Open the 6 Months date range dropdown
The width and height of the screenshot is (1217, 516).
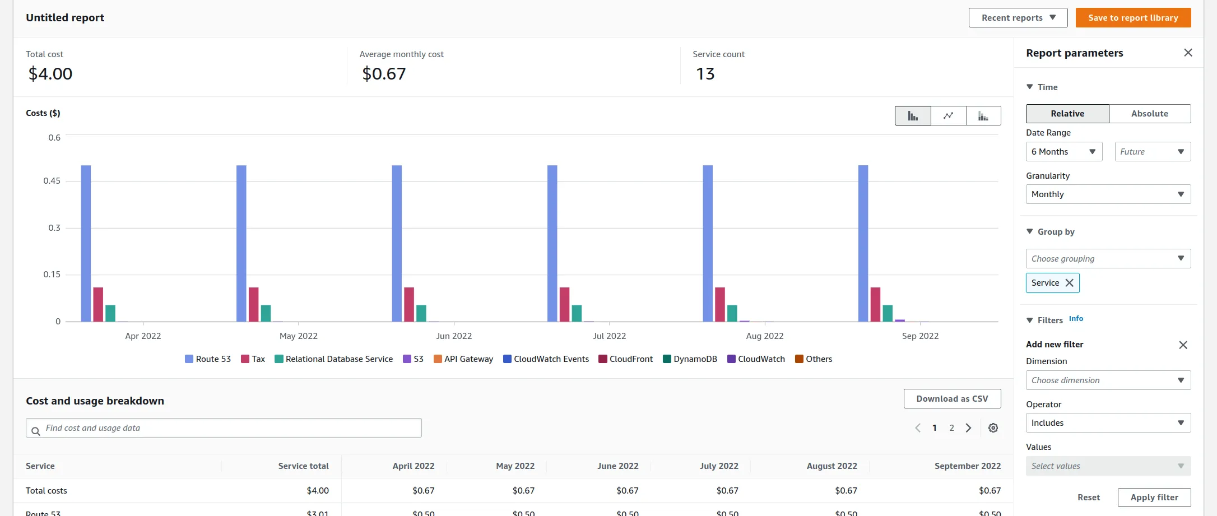(1064, 152)
